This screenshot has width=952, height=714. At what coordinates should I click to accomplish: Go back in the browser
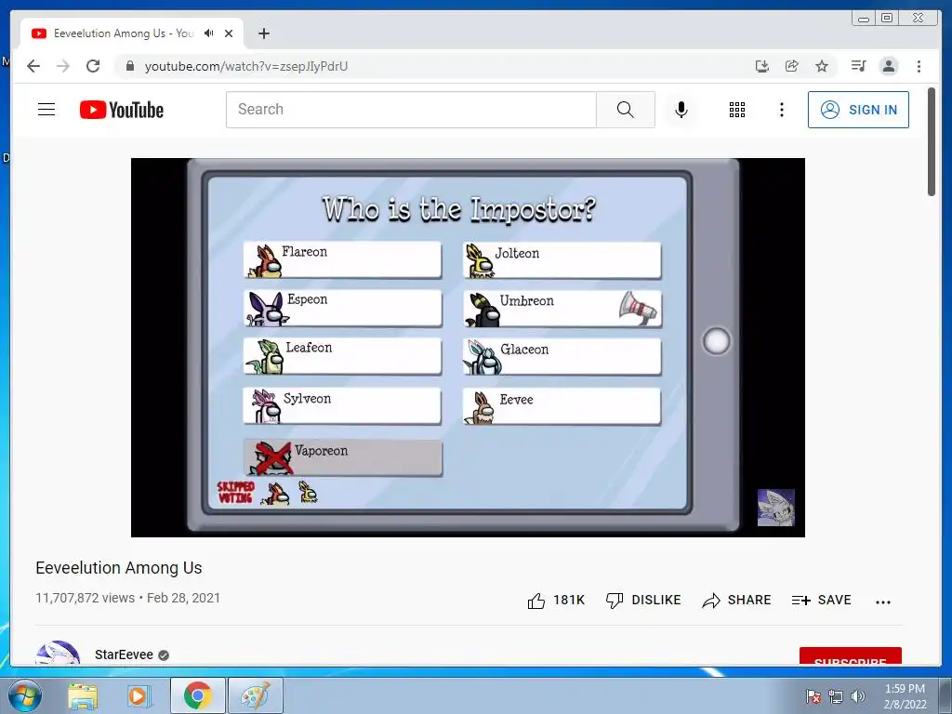(33, 66)
